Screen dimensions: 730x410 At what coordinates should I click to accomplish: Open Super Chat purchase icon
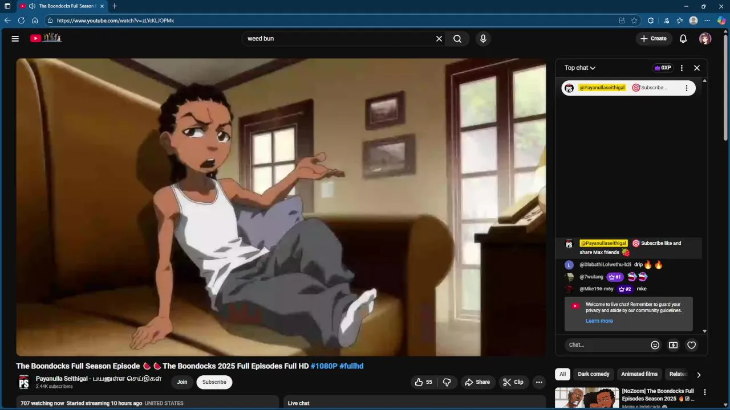pyautogui.click(x=674, y=345)
